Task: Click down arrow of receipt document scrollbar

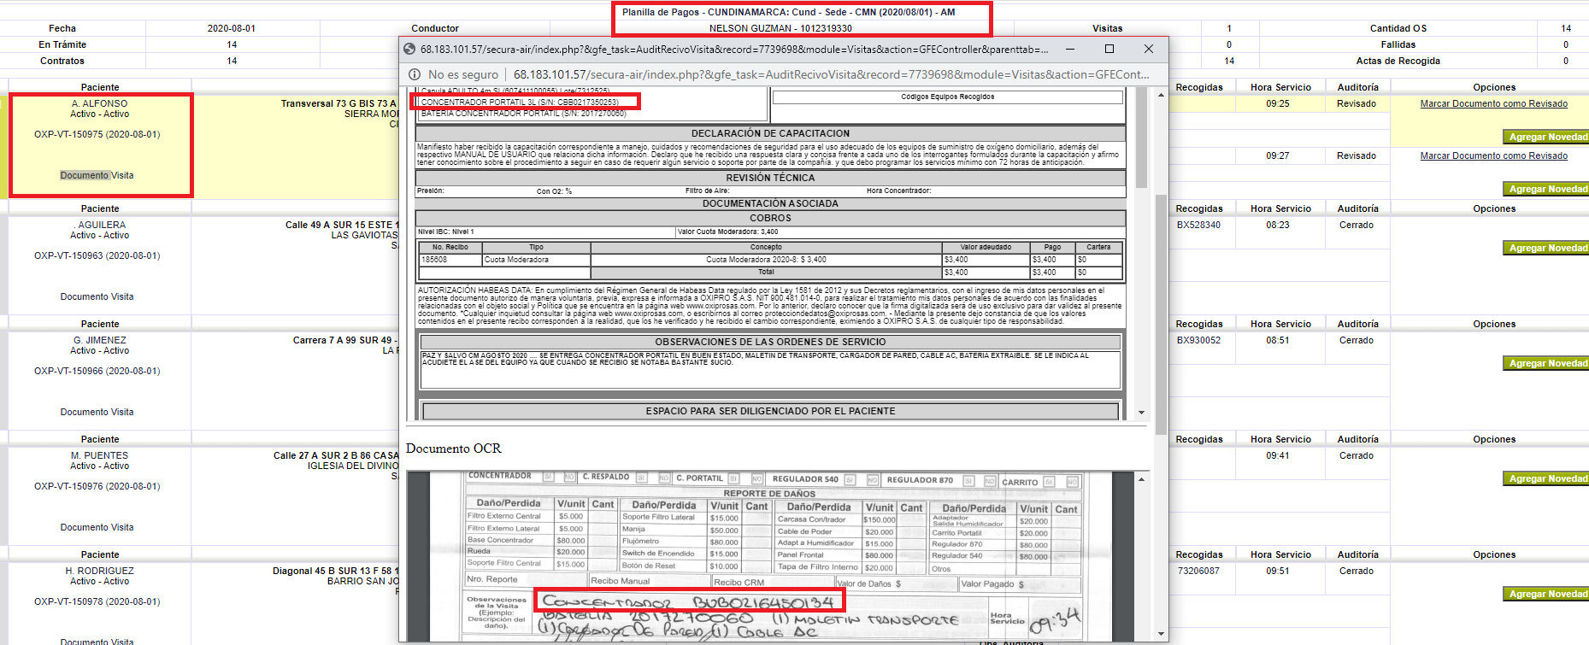Action: pyautogui.click(x=1141, y=413)
